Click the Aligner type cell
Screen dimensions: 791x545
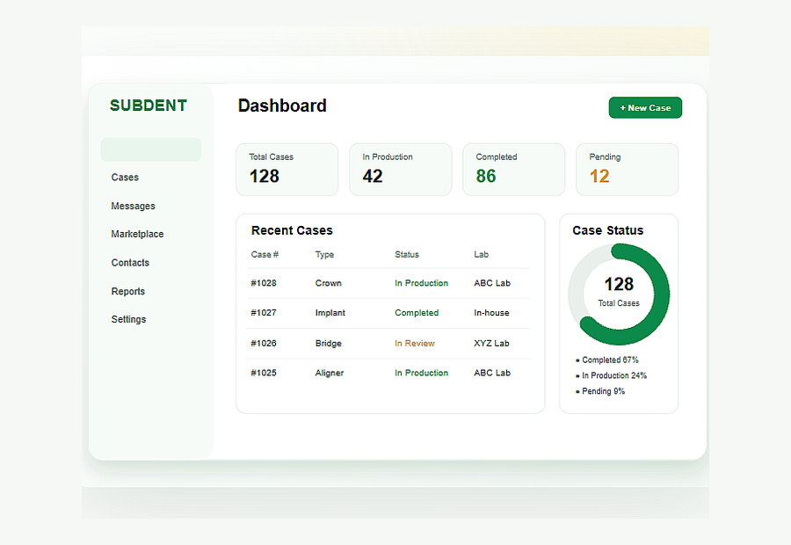(x=330, y=373)
